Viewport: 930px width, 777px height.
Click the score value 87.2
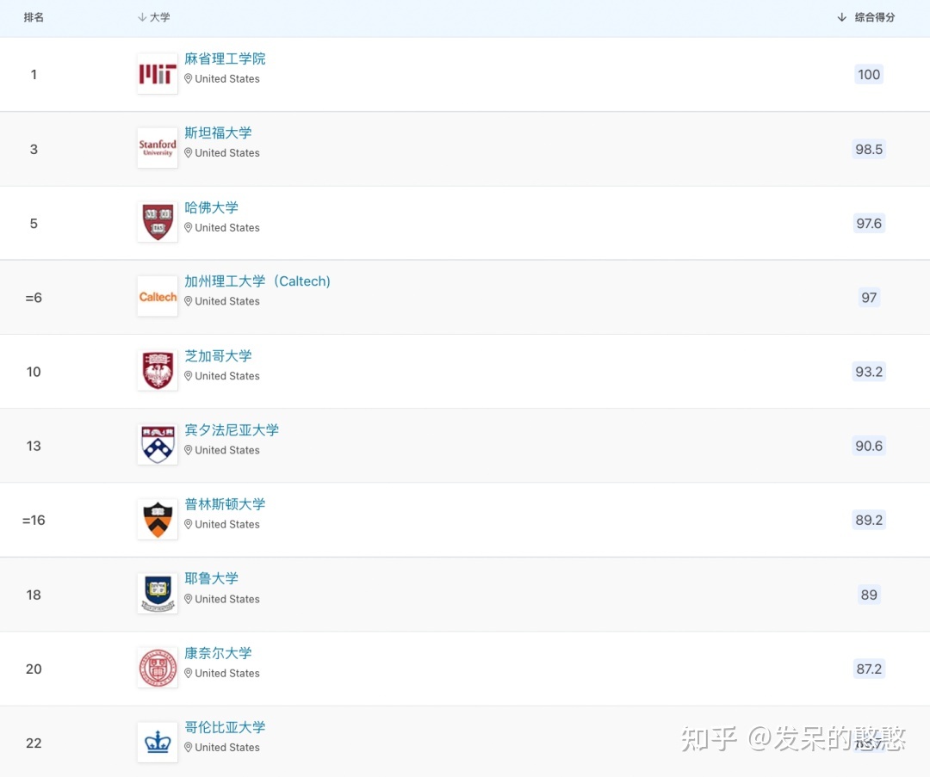click(x=868, y=669)
